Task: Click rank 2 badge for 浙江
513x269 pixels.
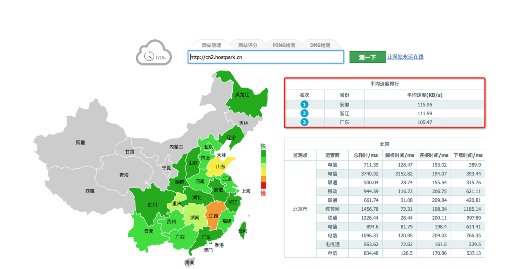Action: coord(304,114)
